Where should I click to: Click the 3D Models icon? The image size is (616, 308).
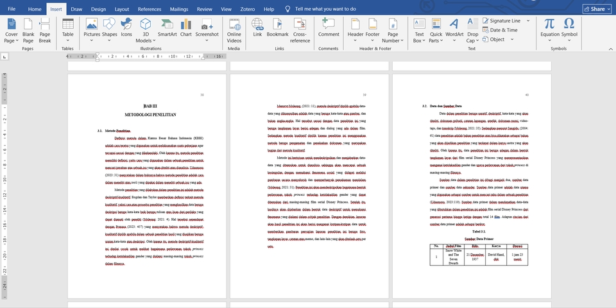pos(146,24)
